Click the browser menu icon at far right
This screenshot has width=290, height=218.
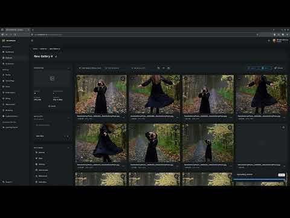click(288, 35)
